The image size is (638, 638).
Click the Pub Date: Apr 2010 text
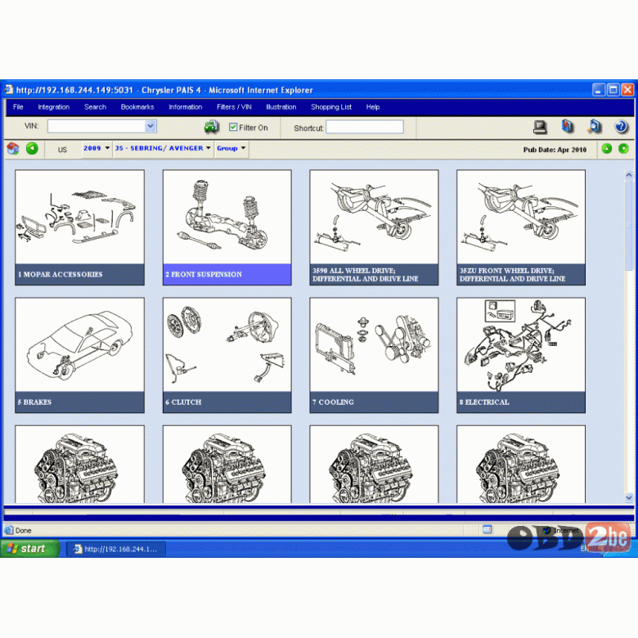coord(555,150)
